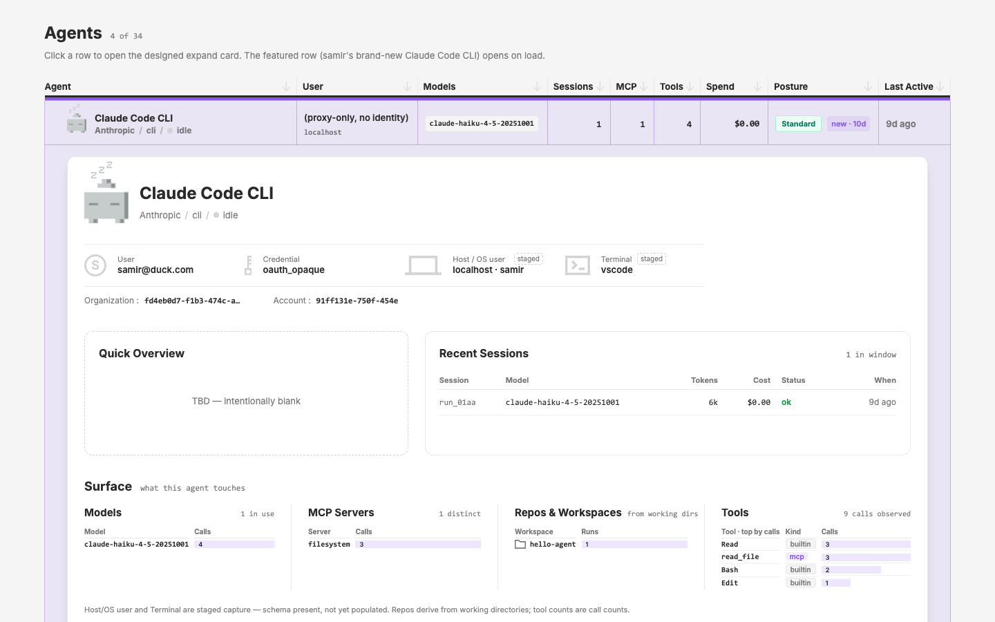
Task: Click the Organization ID fd4eb0d7-f1b3-474c-a…
Action: pyautogui.click(x=192, y=301)
